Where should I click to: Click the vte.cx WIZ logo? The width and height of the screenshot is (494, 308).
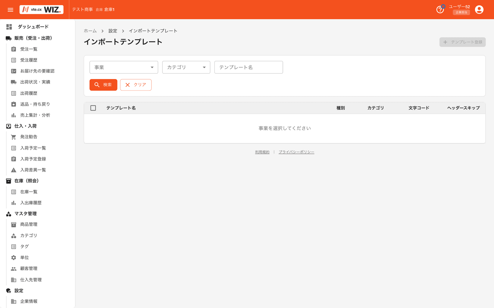pos(42,10)
